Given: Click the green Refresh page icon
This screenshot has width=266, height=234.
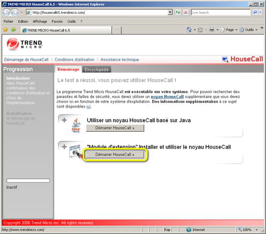Looking at the screenshot, I should click(178, 13).
